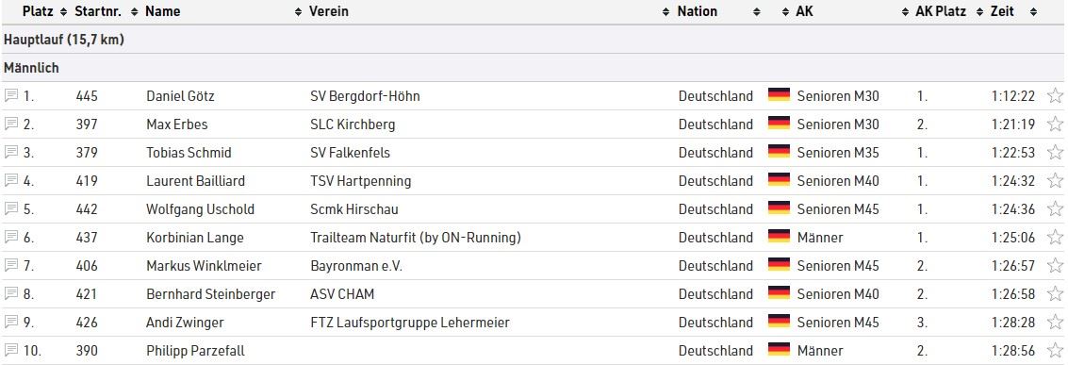Image resolution: width=1068 pixels, height=365 pixels.
Task: Sort by the Startnr. column header
Action: pos(97,11)
